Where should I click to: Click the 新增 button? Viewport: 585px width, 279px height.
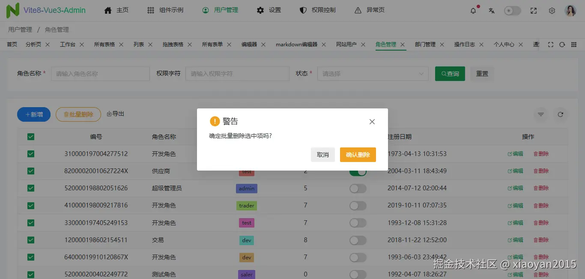coord(34,114)
